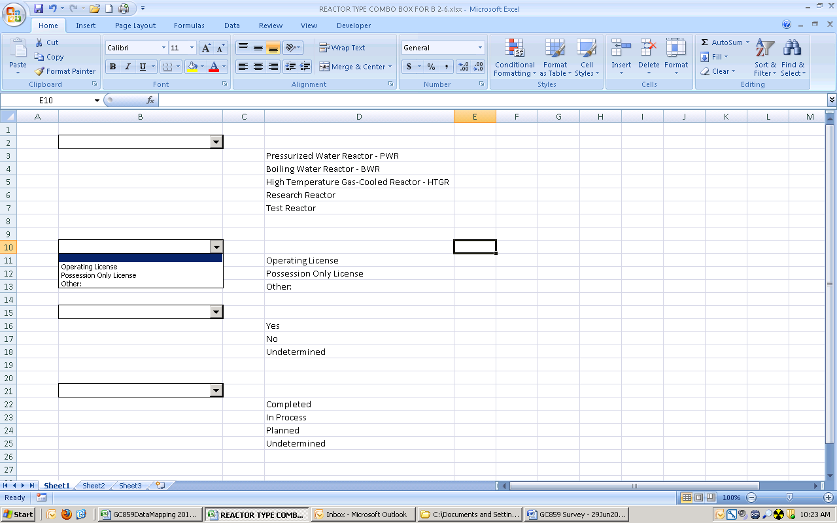Click the Percent Style icon
The height and width of the screenshot is (523, 837).
pos(431,67)
